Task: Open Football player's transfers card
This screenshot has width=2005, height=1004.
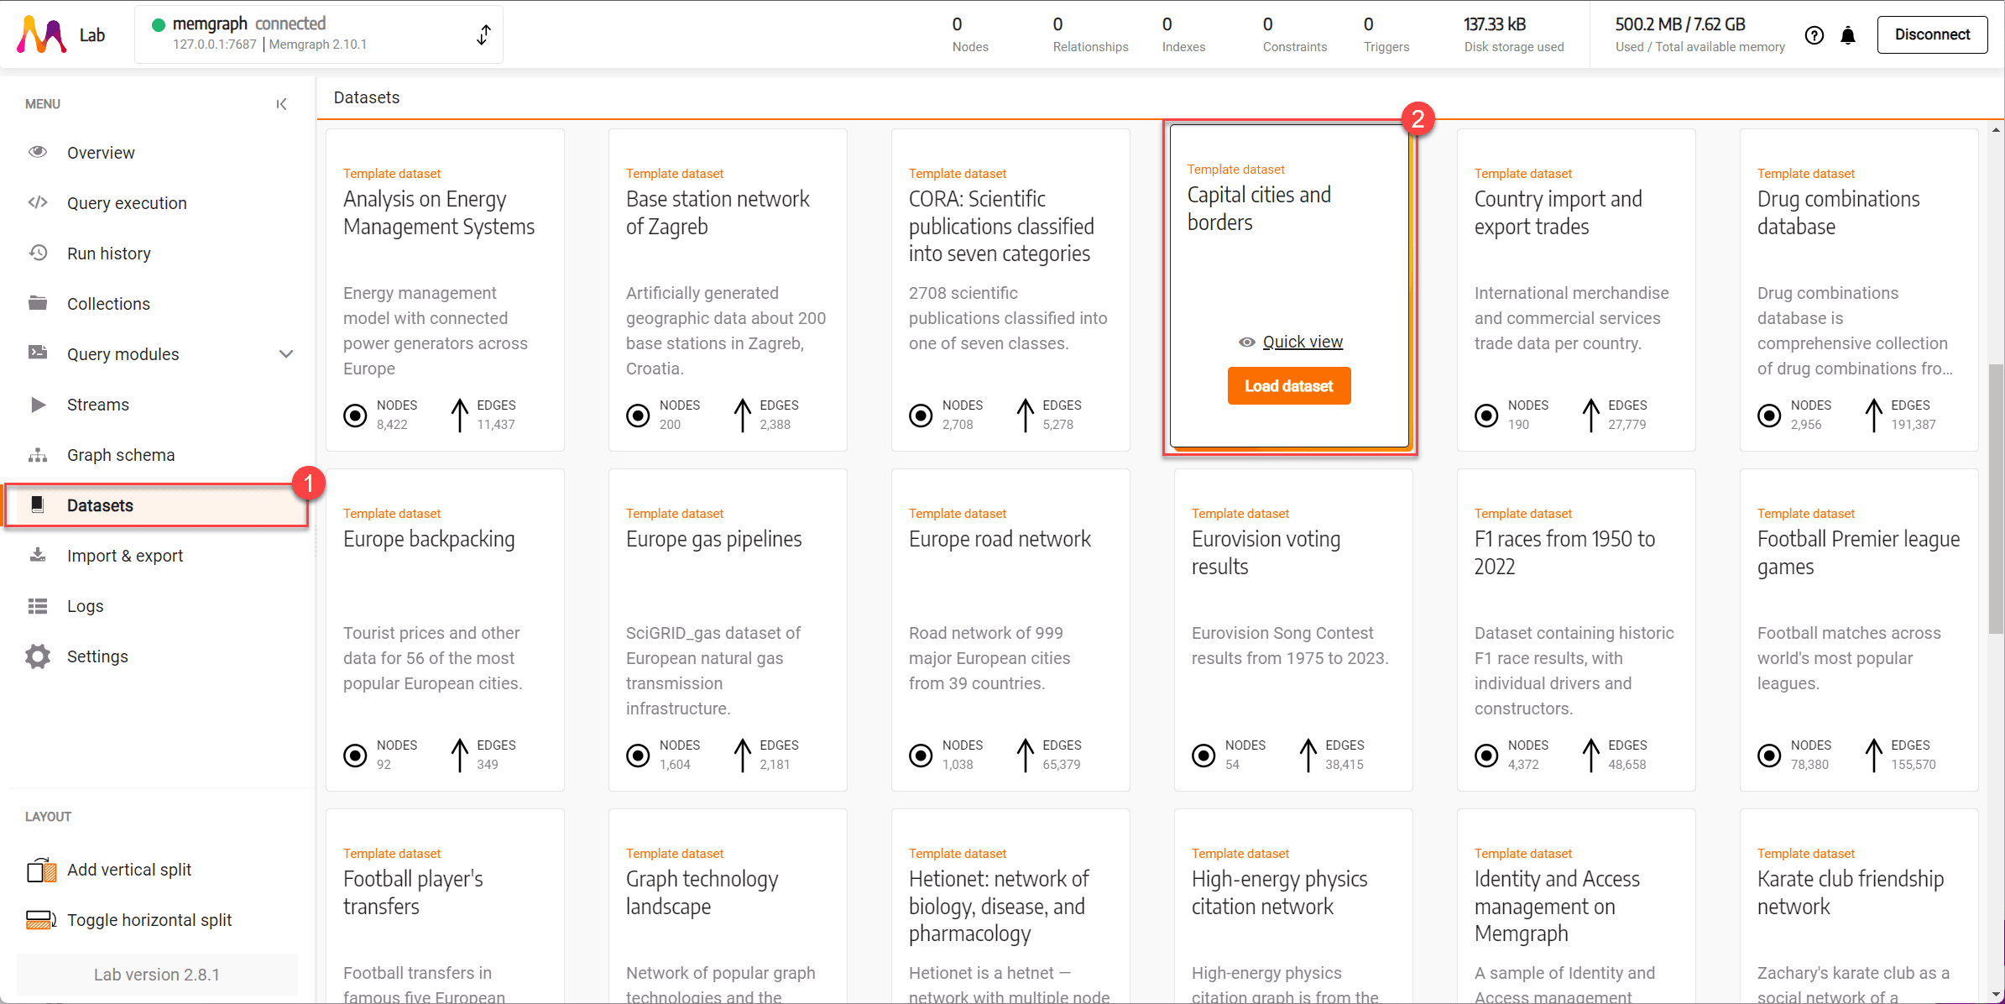Action: coord(445,906)
